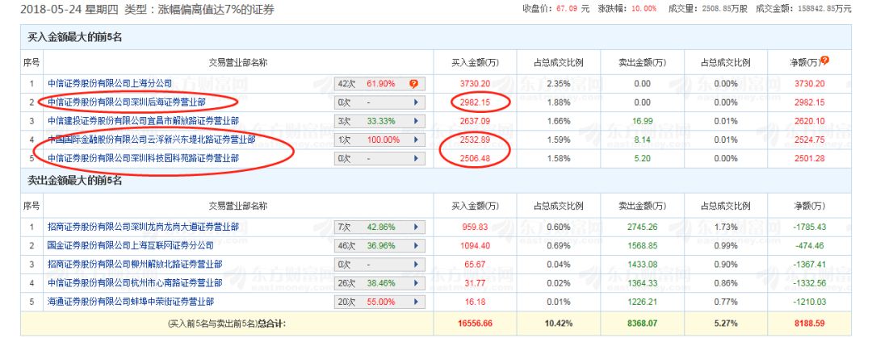Click the 3次 33.33% stats box

(379, 121)
